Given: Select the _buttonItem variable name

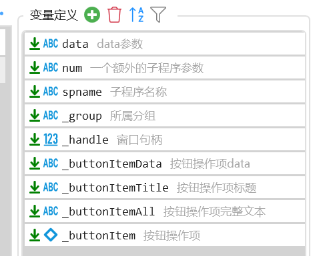Looking at the screenshot, I should click(99, 235).
